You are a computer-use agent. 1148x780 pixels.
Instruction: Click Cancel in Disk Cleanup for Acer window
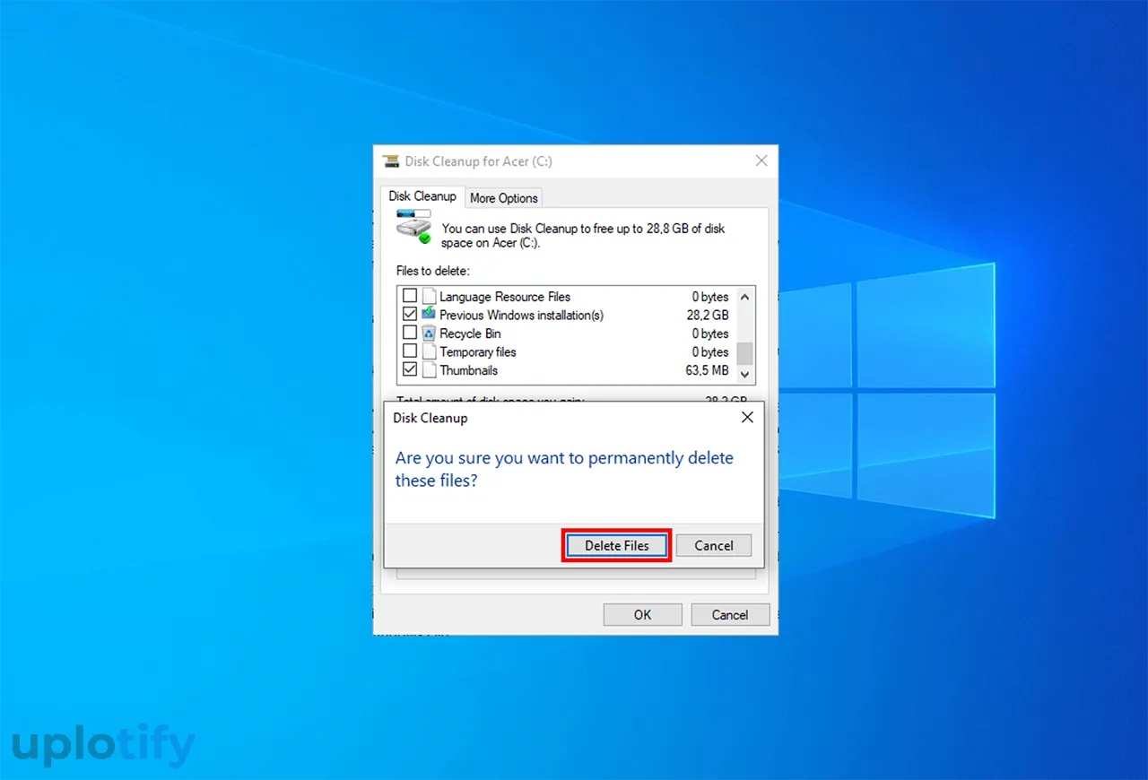coord(730,615)
